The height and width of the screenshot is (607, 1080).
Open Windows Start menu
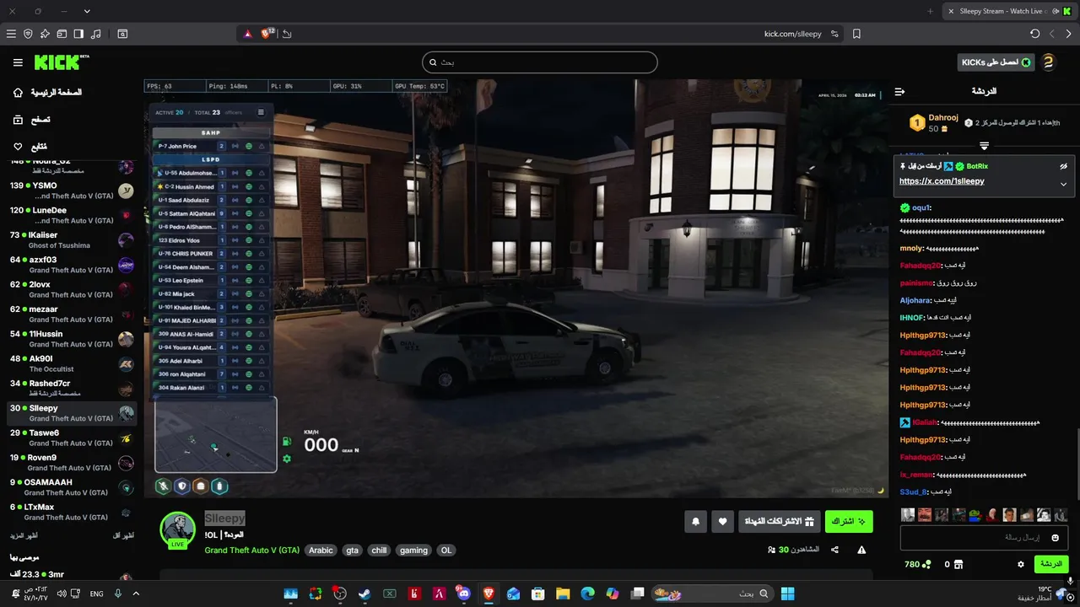pos(787,594)
